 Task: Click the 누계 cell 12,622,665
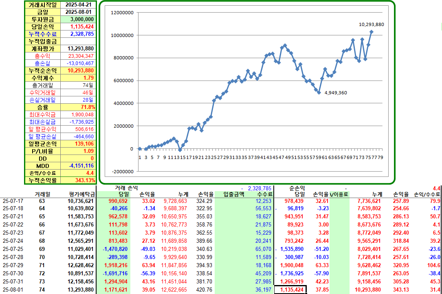point(174,290)
